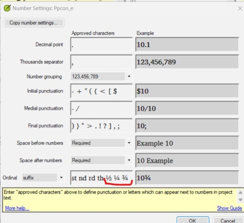
Task: Click the Thousands separator label
Action: coord(41,62)
